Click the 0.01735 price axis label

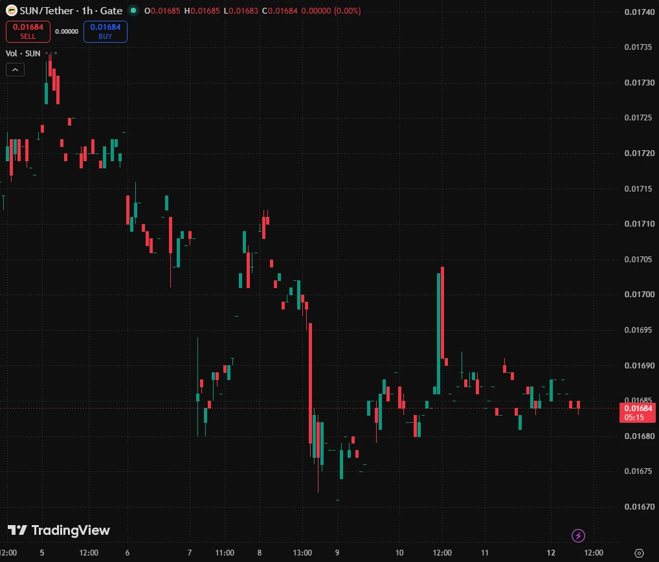(x=639, y=47)
